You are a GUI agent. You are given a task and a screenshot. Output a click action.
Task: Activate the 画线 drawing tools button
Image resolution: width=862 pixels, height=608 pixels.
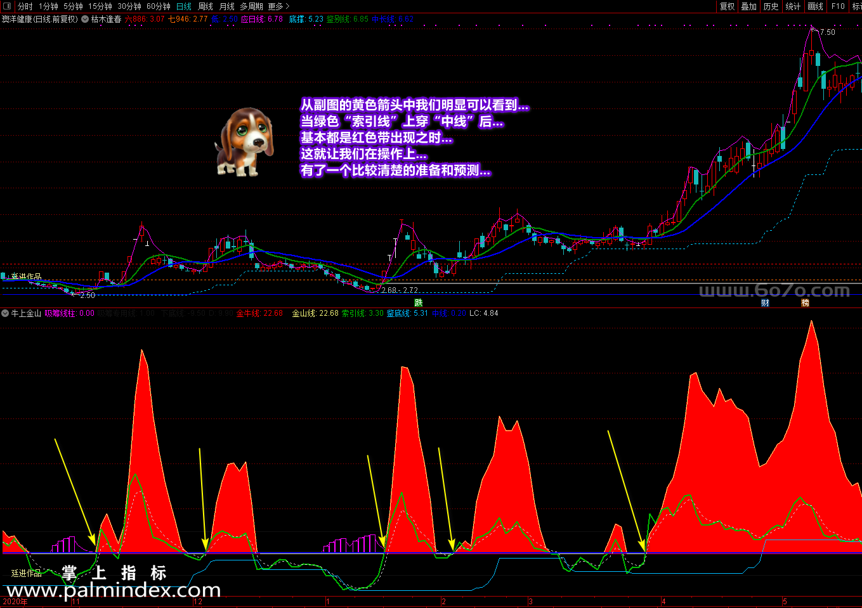click(x=815, y=6)
